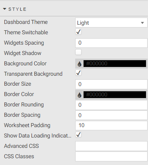Click the Worksheet Padding field showing 10
This screenshot has height=165, width=148.
click(111, 126)
